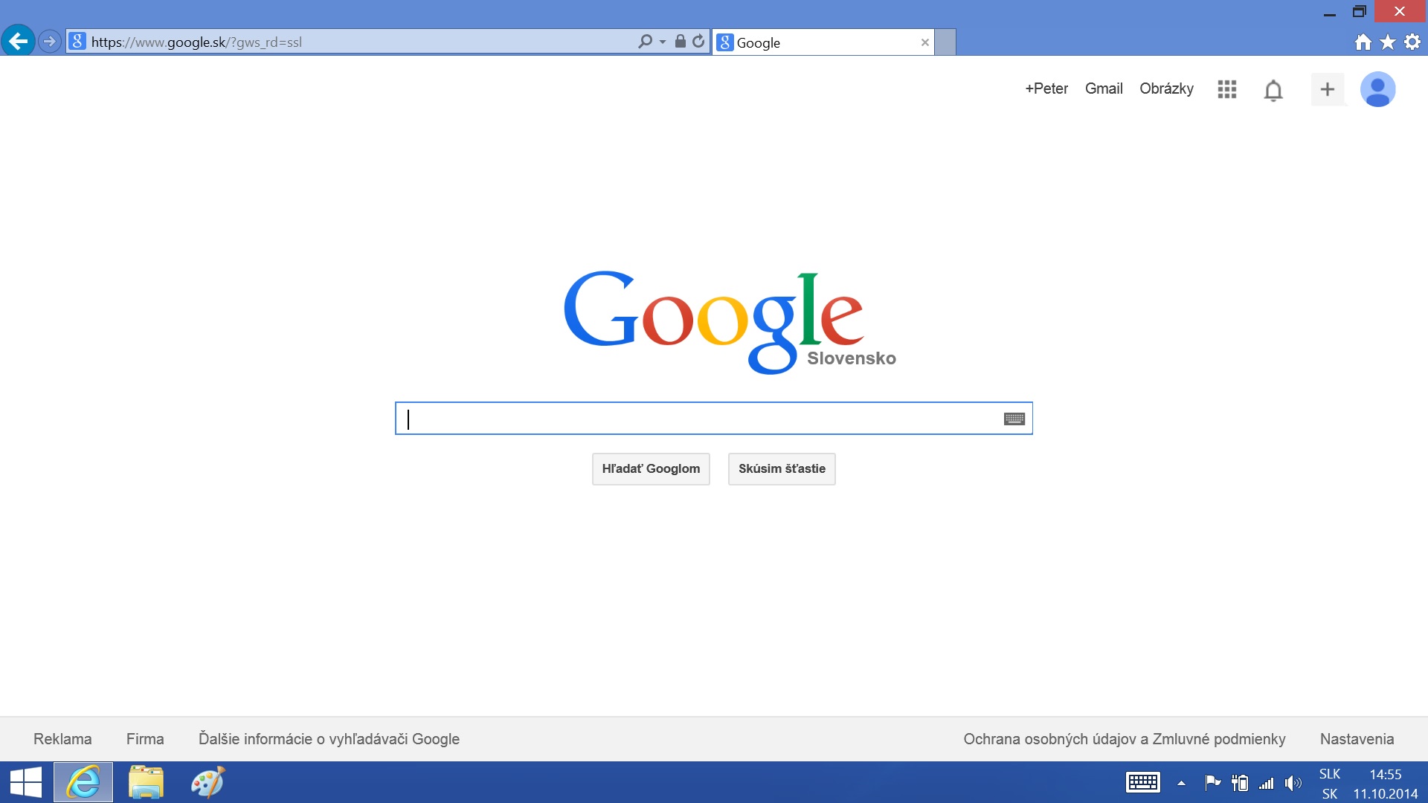Click the security lock icon
The image size is (1428, 803).
(x=680, y=42)
